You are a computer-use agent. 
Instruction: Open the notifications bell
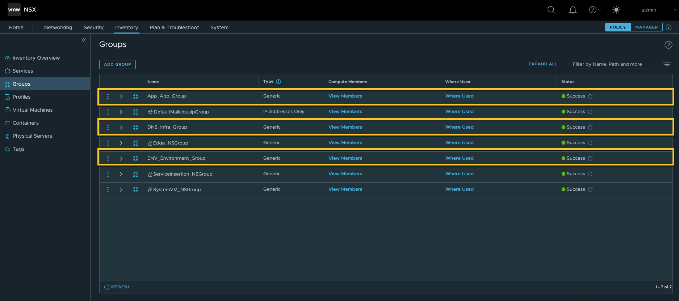pos(573,10)
